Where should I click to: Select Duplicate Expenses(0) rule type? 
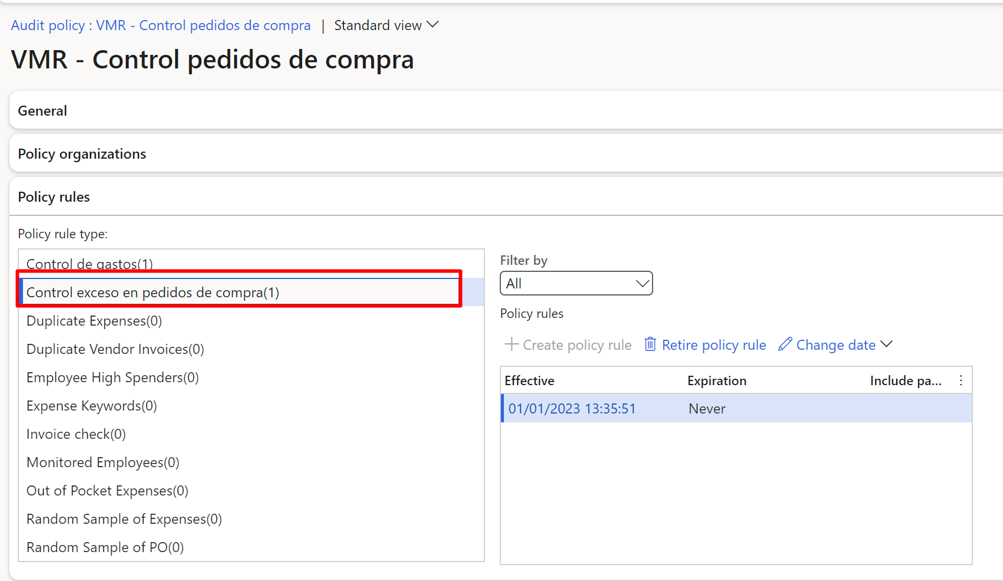[252, 320]
